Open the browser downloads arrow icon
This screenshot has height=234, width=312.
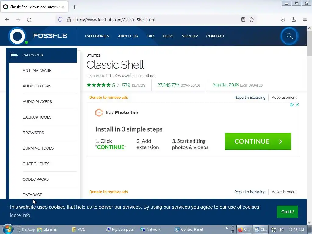(293, 19)
